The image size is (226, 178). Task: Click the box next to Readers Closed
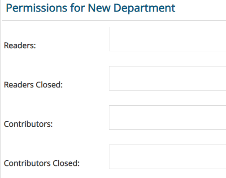tap(168, 78)
